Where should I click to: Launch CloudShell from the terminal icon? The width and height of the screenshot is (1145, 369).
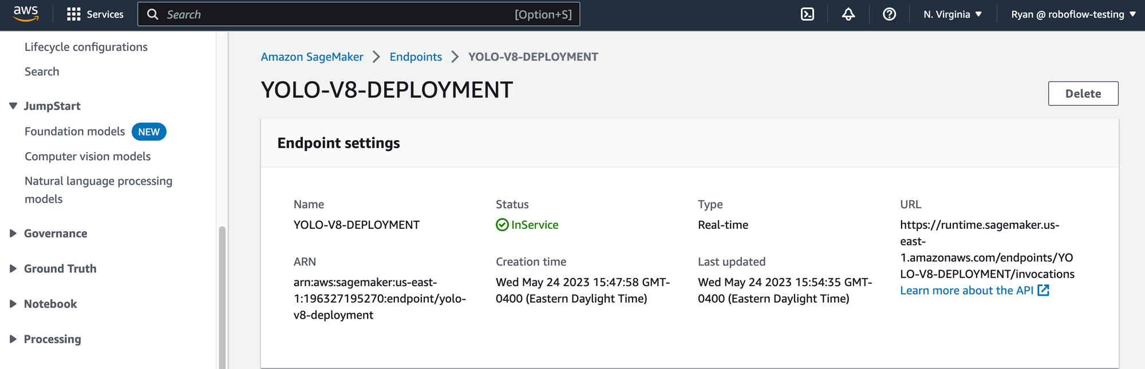[x=807, y=14]
